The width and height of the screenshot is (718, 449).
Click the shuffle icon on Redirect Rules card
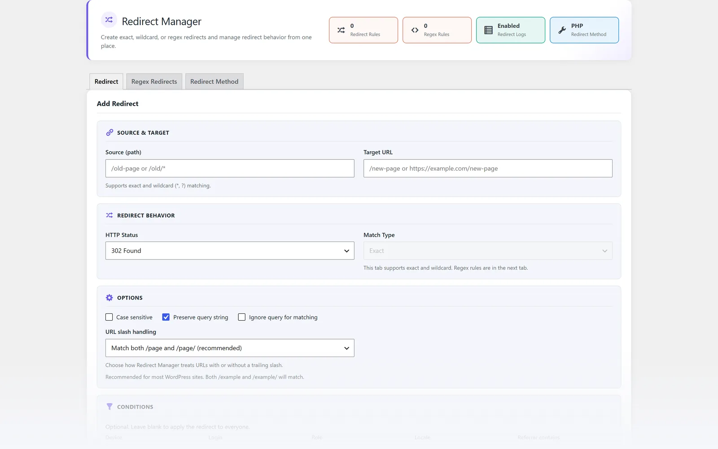[x=341, y=30]
